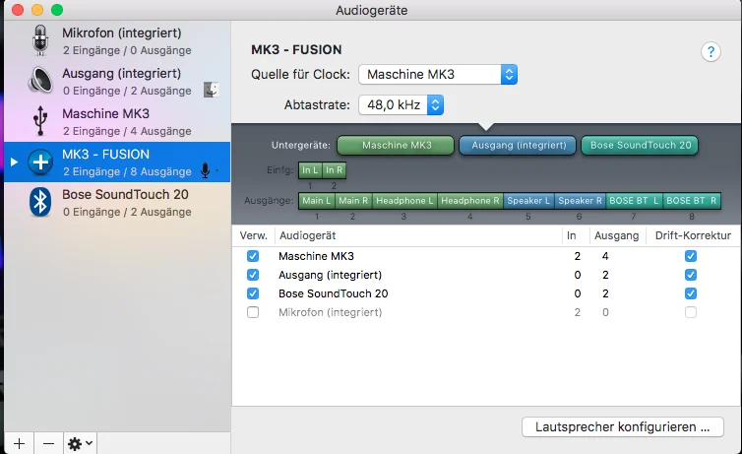Click the Headphone R output channel
Screen dimensions: 742x454
click(x=470, y=201)
